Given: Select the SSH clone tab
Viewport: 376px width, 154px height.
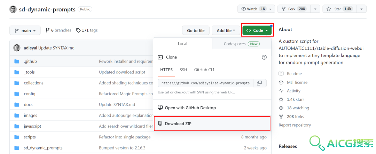Looking at the screenshot, I should (183, 70).
